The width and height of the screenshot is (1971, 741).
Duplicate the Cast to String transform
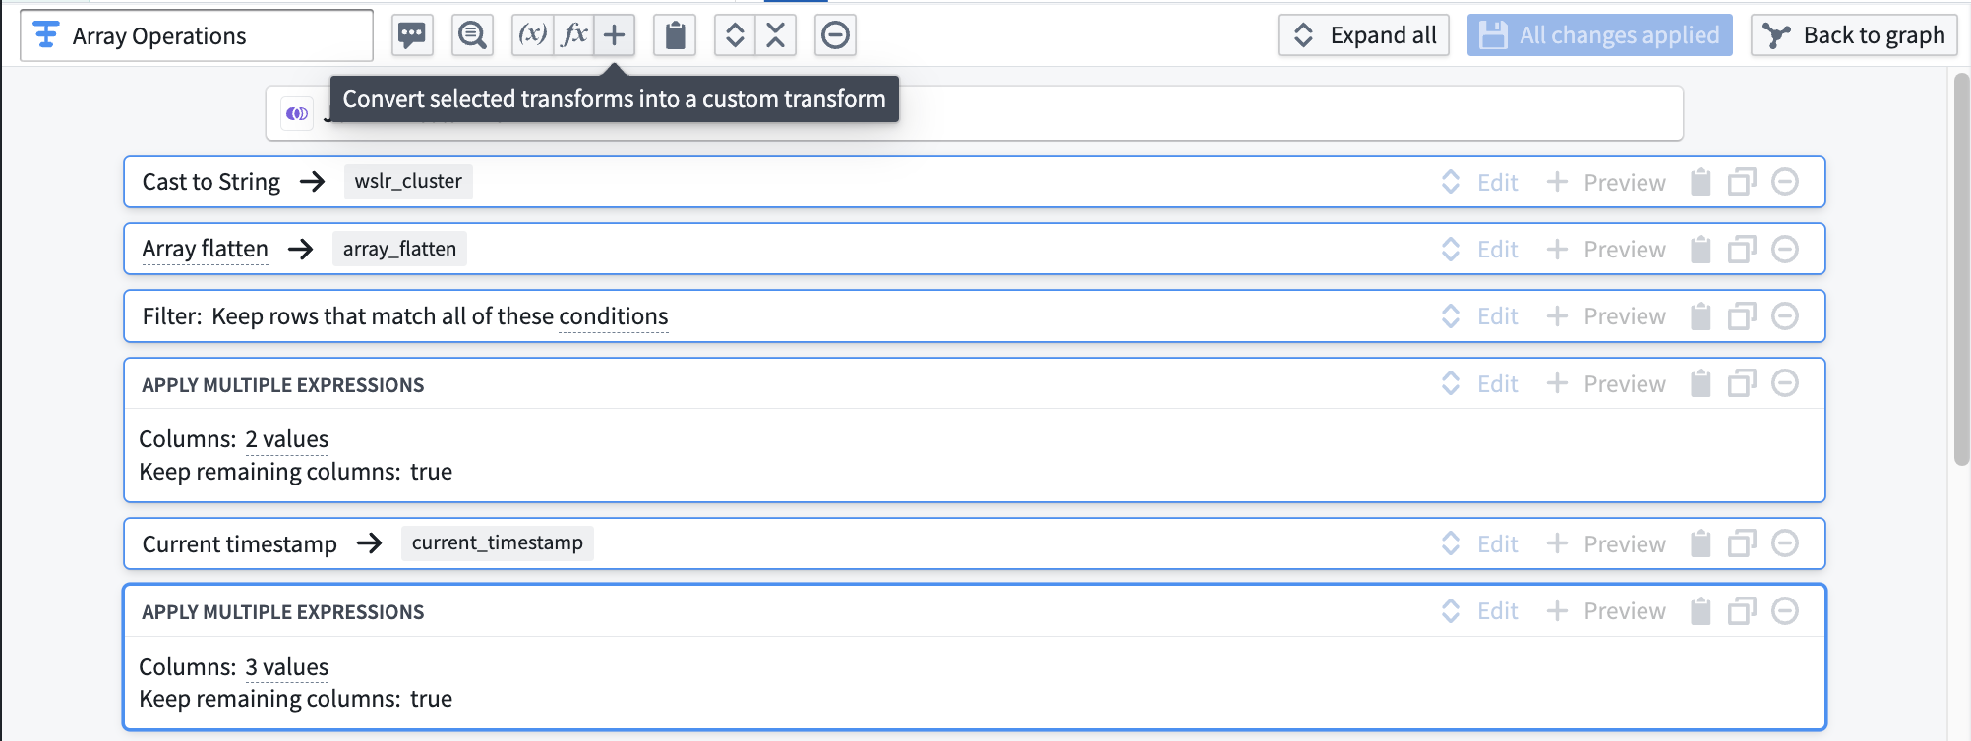click(1742, 182)
